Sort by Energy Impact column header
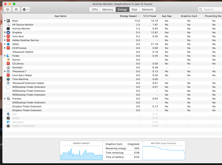222x165 pixels. [130, 16]
